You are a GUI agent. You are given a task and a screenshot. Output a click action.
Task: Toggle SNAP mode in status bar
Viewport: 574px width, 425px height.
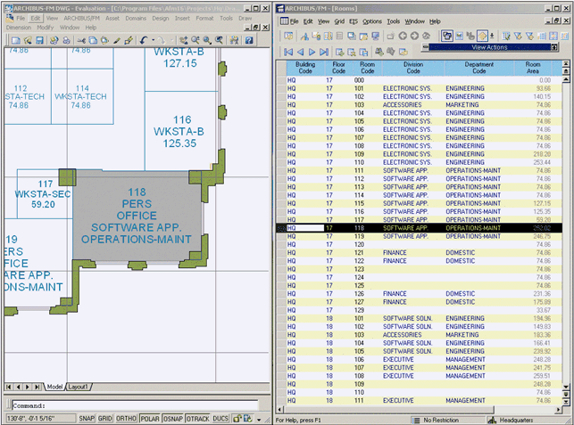coord(86,417)
